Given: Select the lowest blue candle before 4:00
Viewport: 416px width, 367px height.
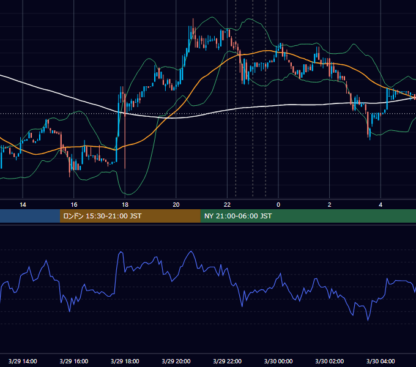Looking at the screenshot, I should point(370,134).
